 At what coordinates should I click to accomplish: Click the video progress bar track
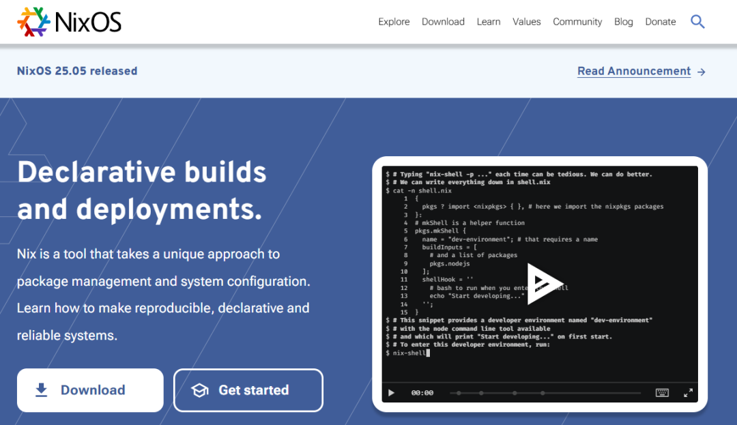tap(545, 393)
